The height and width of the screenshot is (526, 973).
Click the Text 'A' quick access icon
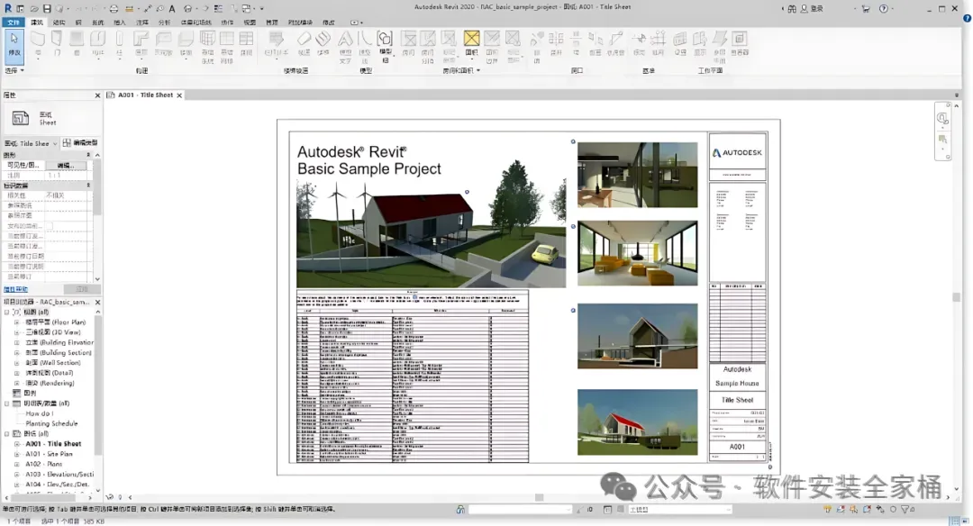coord(172,9)
